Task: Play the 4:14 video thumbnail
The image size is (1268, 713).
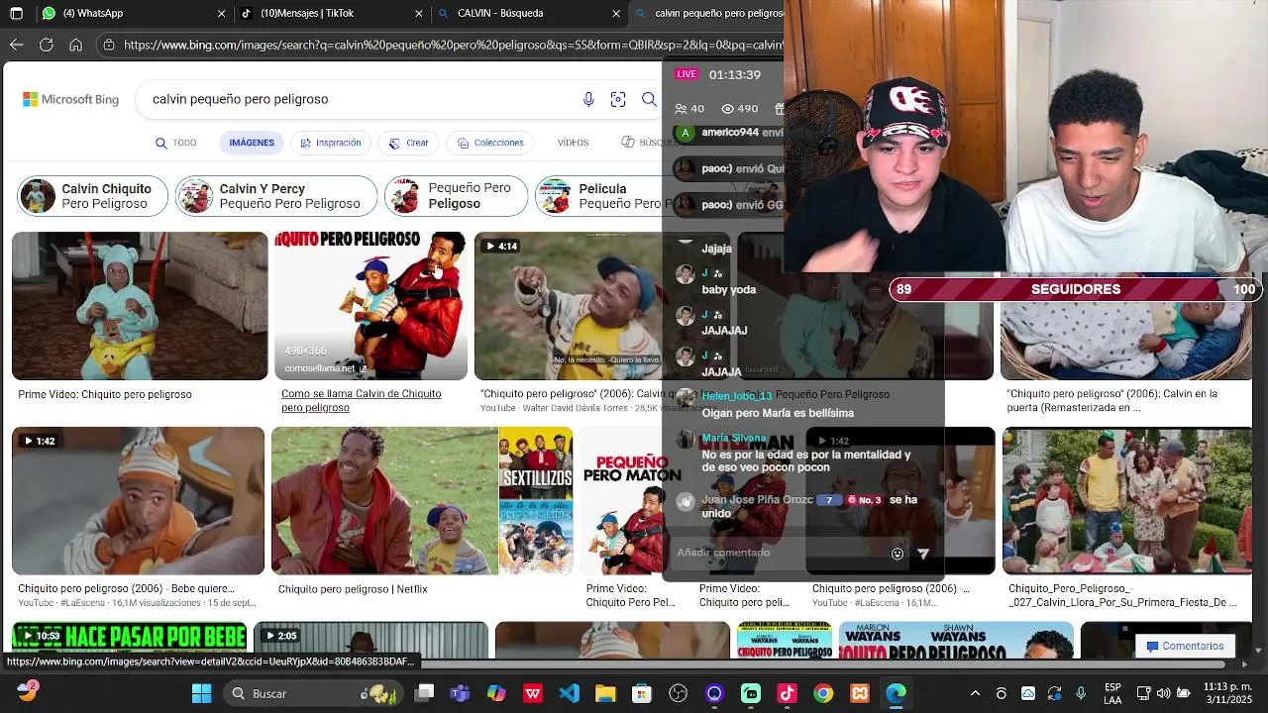Action: (x=568, y=306)
